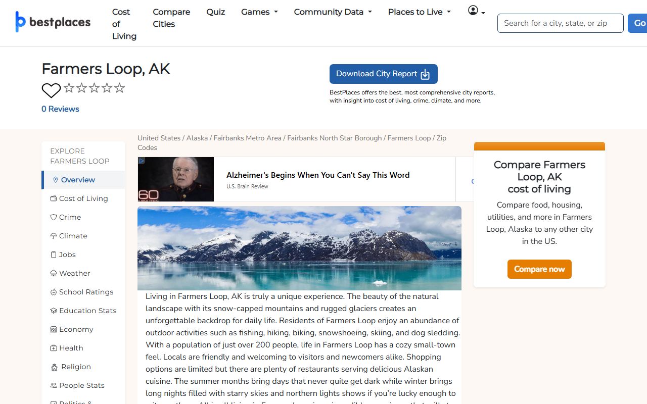Open the Cost of Living nav item
647x404 pixels.
[x=124, y=24]
